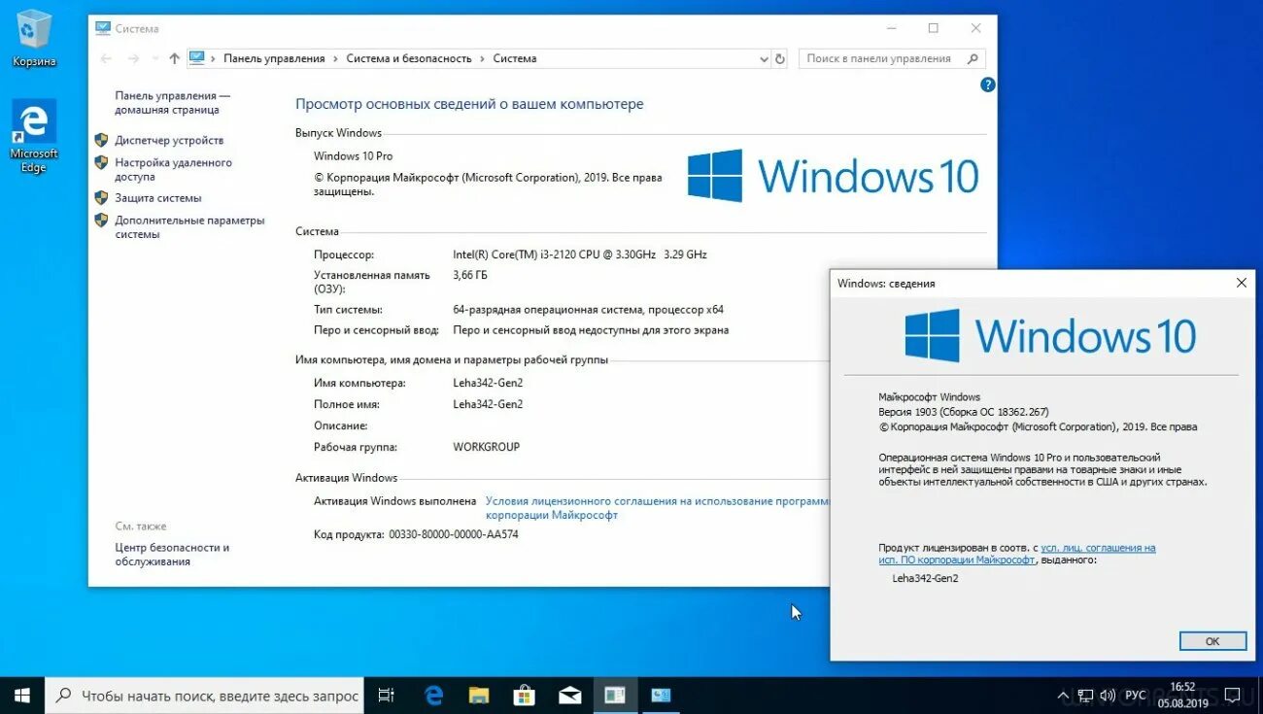Open the Recycle Bin desktop icon
1263x714 pixels.
pos(34,39)
